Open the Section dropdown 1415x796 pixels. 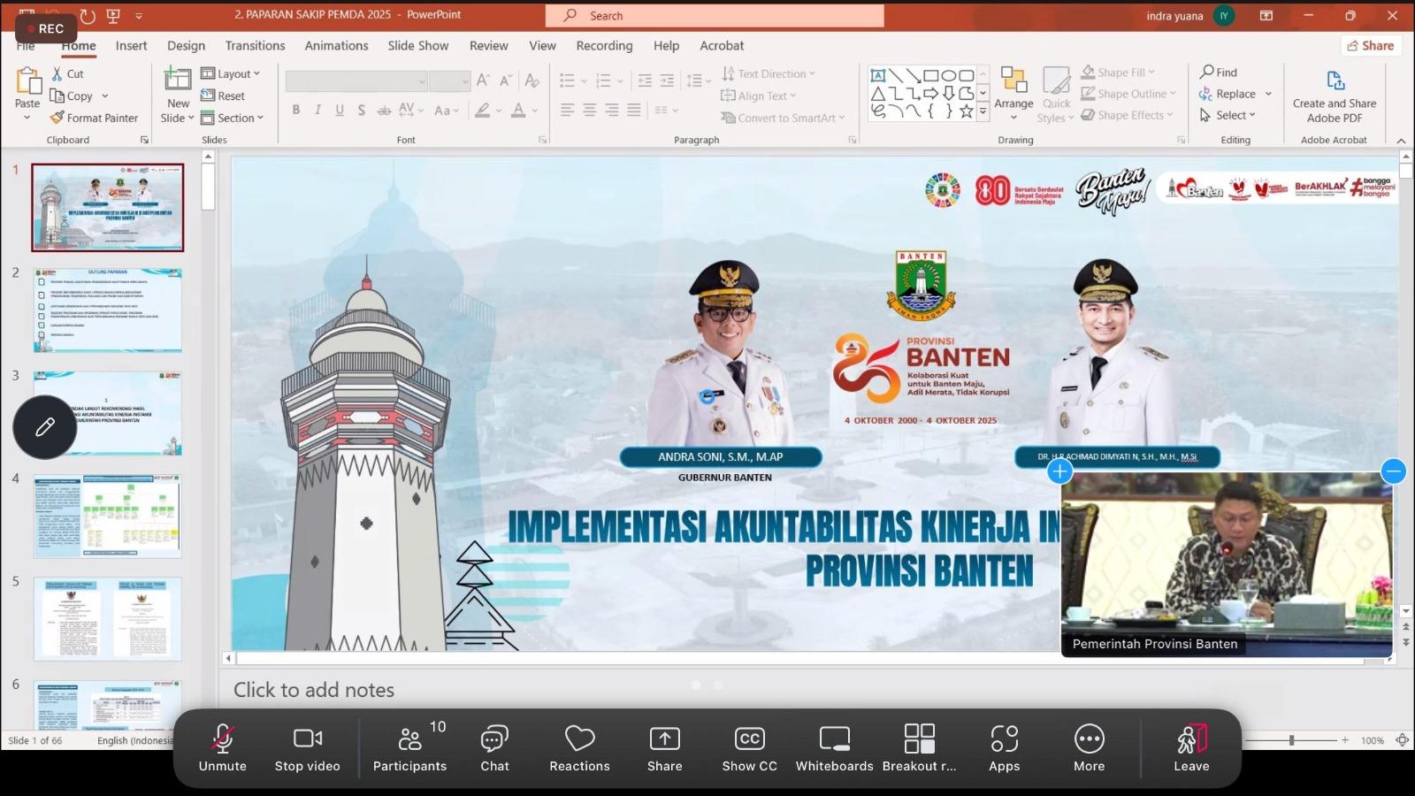coord(233,118)
